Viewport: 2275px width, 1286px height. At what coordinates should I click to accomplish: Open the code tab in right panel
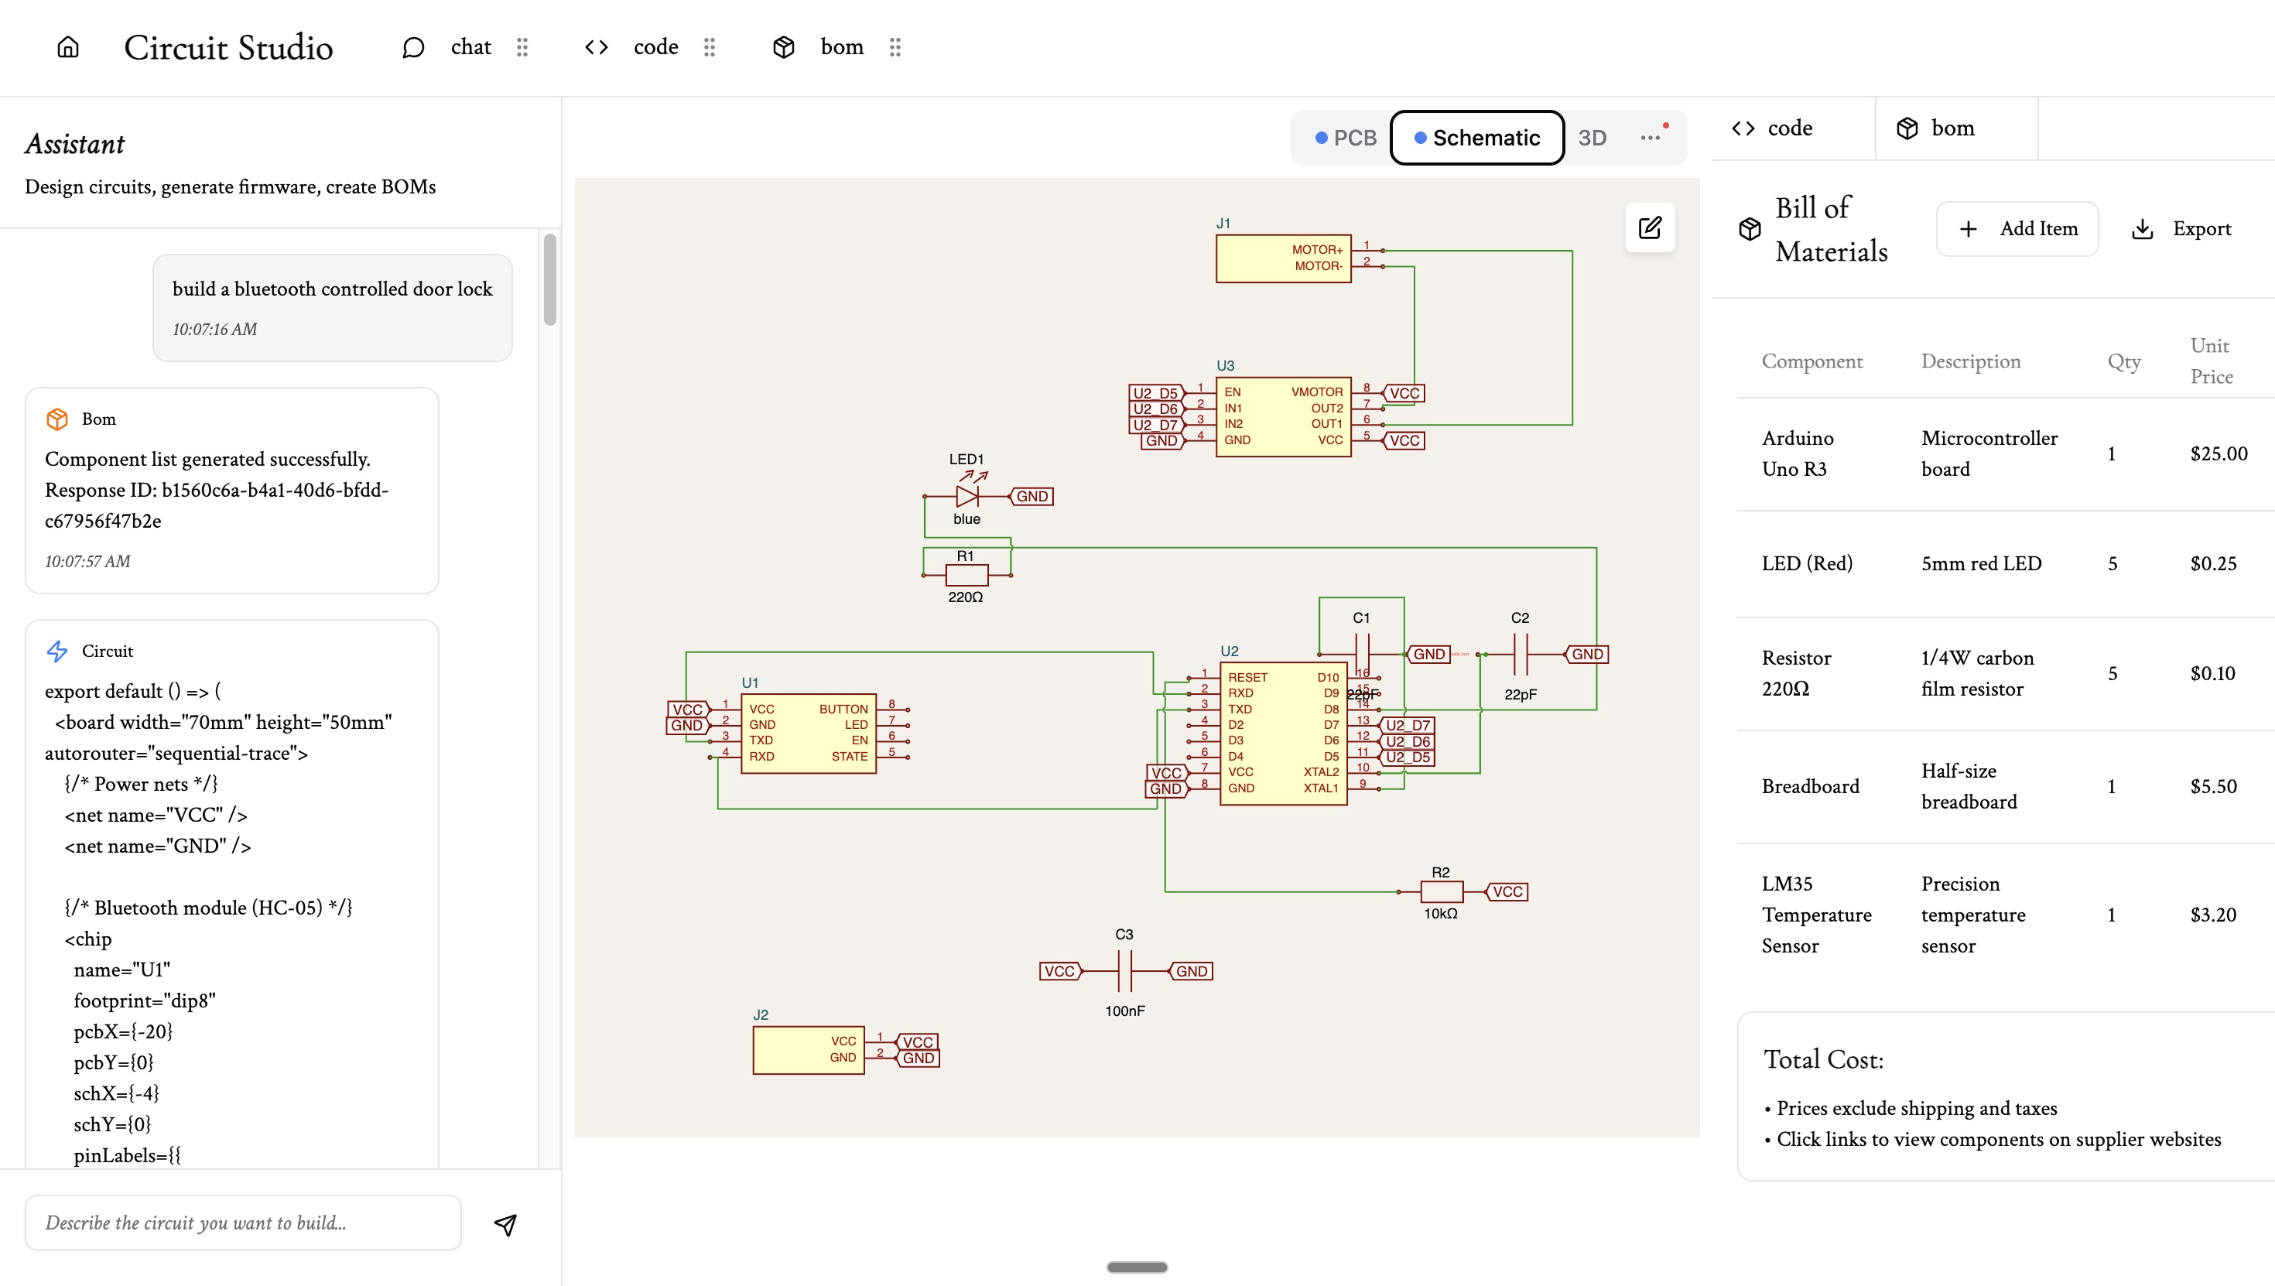point(1774,128)
